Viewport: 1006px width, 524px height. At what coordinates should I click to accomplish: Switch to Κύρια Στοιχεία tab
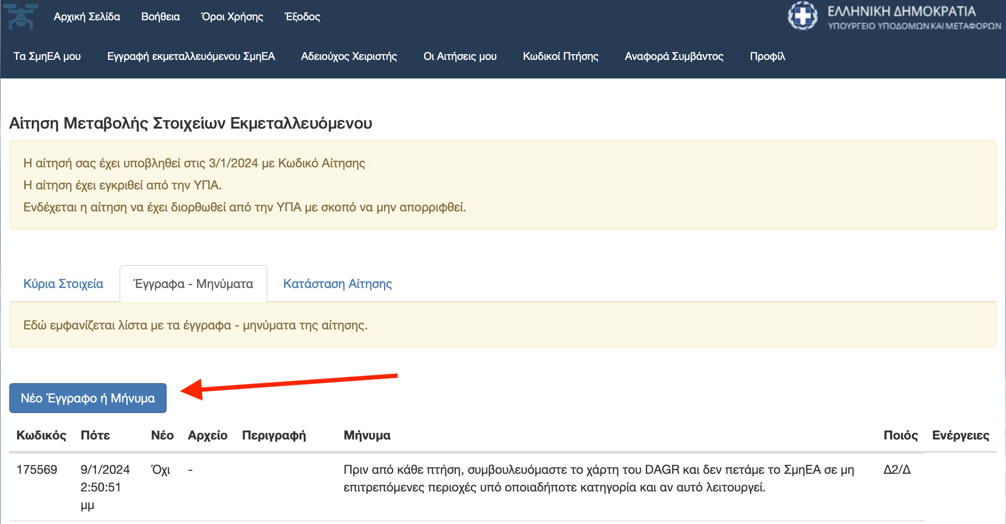(63, 284)
